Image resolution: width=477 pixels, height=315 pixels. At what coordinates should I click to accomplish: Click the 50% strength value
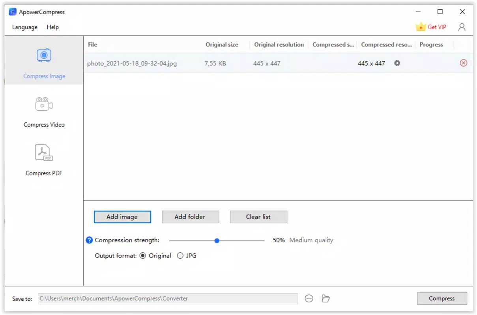pyautogui.click(x=279, y=240)
